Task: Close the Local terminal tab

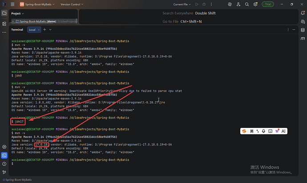Action: click(39, 30)
